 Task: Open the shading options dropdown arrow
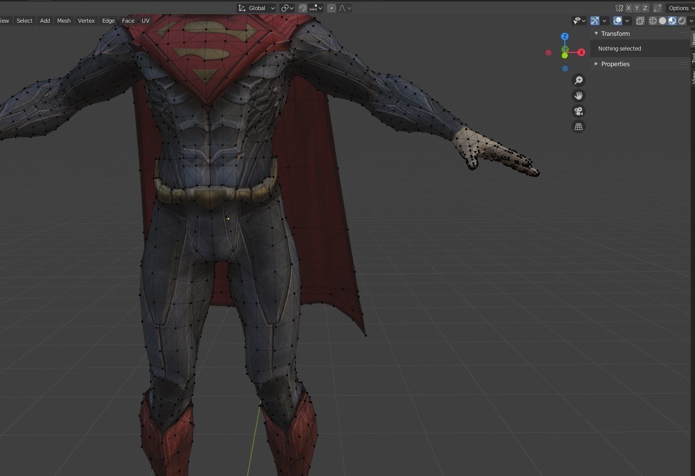point(691,21)
